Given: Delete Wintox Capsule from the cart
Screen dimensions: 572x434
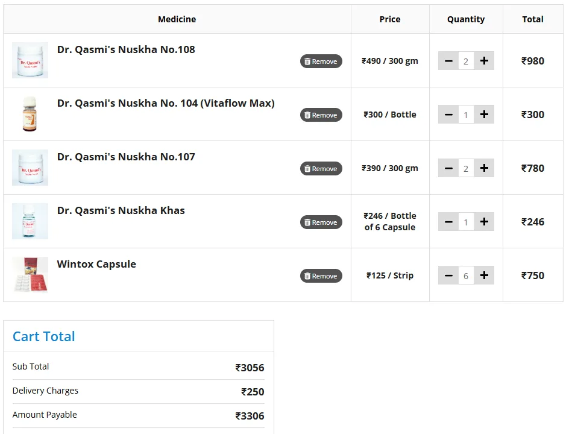Looking at the screenshot, I should tap(321, 276).
